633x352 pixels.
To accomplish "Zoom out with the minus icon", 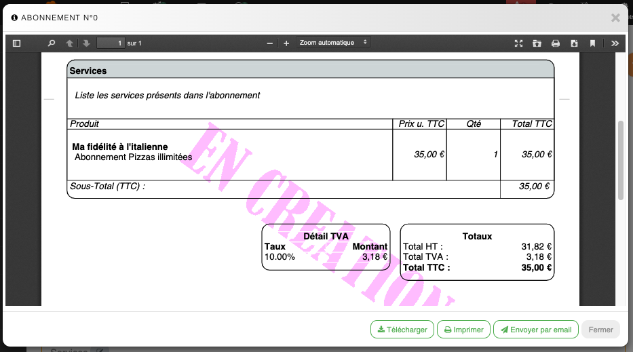I will pos(270,43).
